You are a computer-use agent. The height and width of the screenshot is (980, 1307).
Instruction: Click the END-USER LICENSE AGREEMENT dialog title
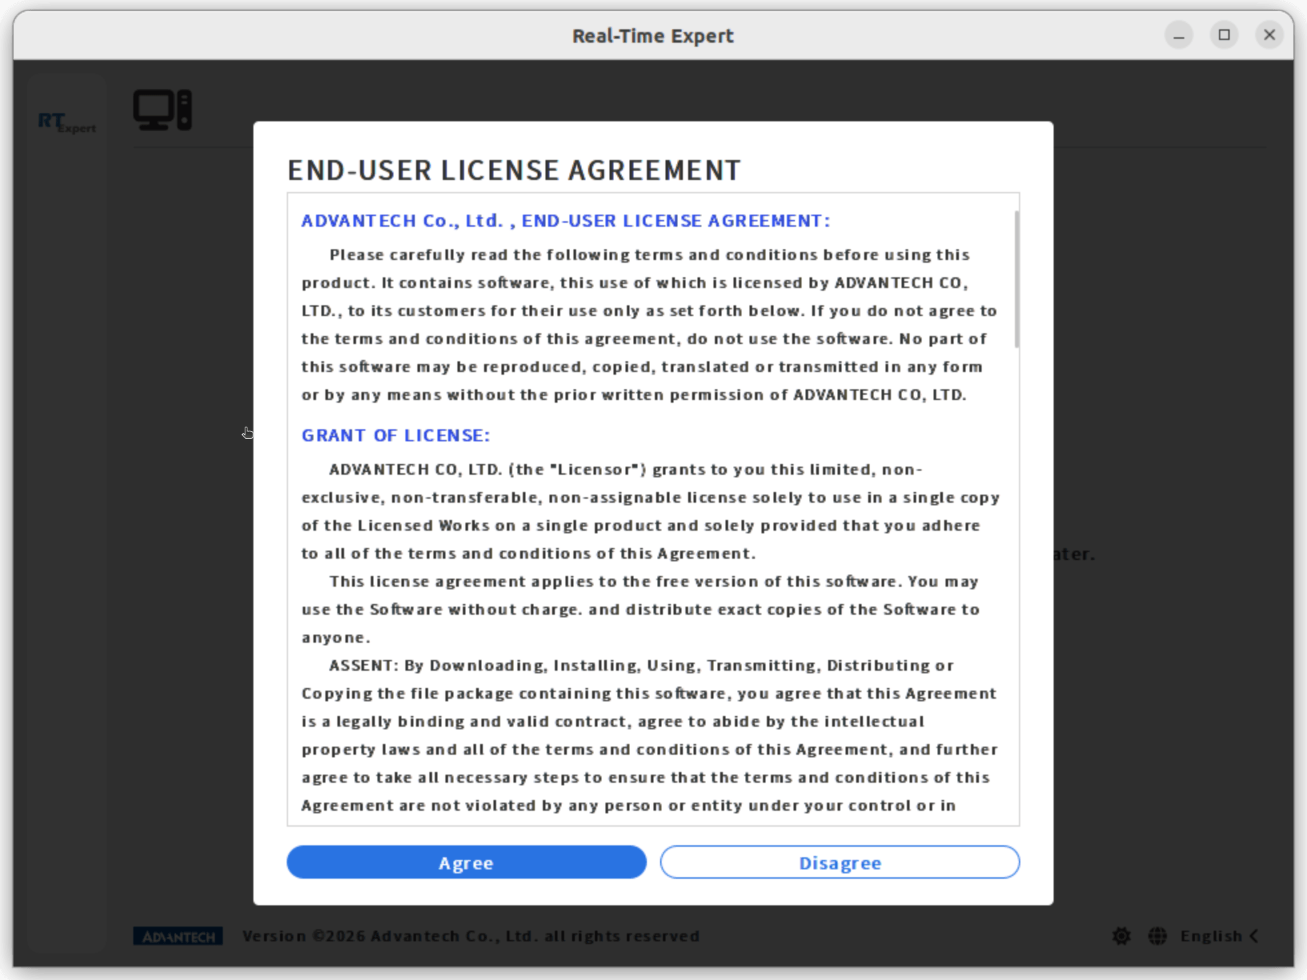(x=513, y=170)
